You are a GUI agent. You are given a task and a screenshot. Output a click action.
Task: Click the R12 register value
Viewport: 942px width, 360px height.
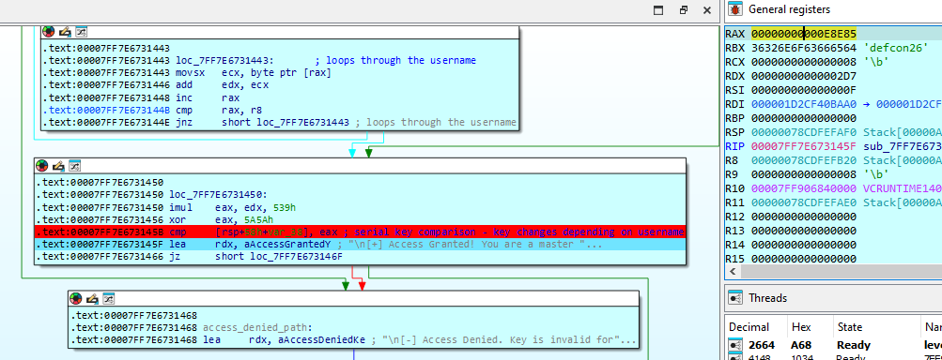click(804, 217)
